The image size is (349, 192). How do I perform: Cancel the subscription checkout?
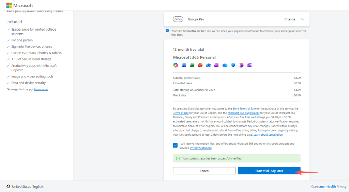point(204,171)
